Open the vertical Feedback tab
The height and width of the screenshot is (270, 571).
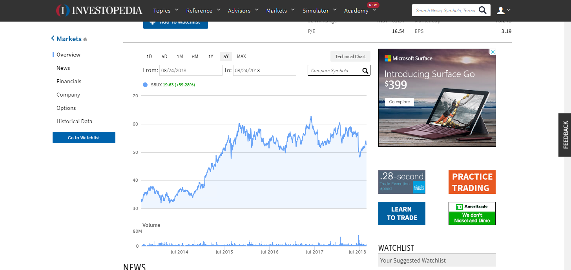(x=565, y=135)
